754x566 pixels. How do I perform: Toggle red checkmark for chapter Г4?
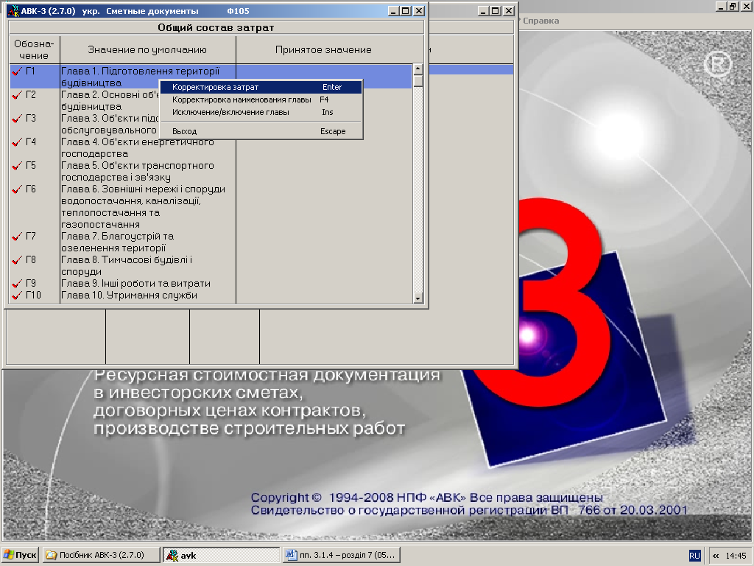[18, 142]
